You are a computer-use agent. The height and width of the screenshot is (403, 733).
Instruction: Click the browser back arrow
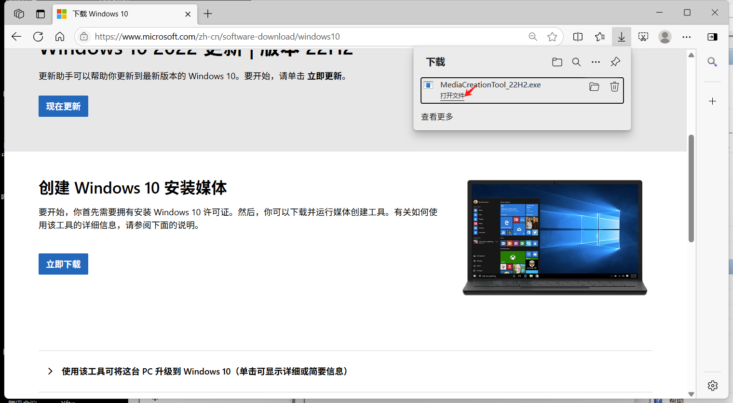click(x=16, y=37)
